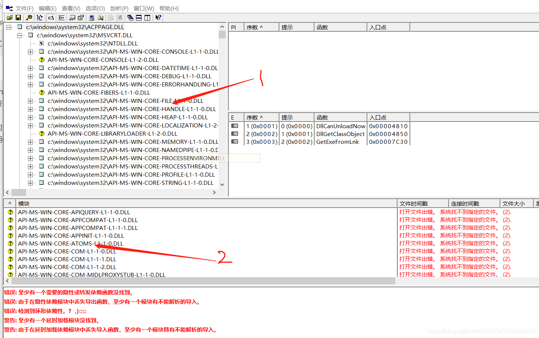Tile windows horizontally via toolbar icon

click(139, 18)
